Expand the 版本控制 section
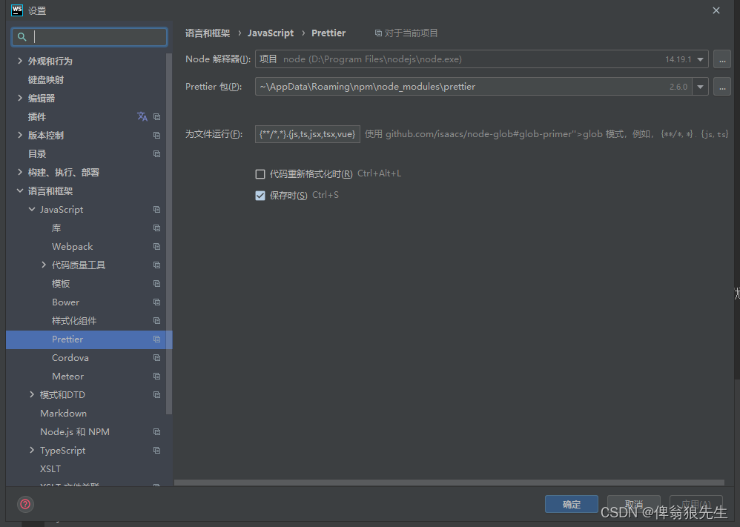Viewport: 740px width, 527px height. (x=20, y=135)
